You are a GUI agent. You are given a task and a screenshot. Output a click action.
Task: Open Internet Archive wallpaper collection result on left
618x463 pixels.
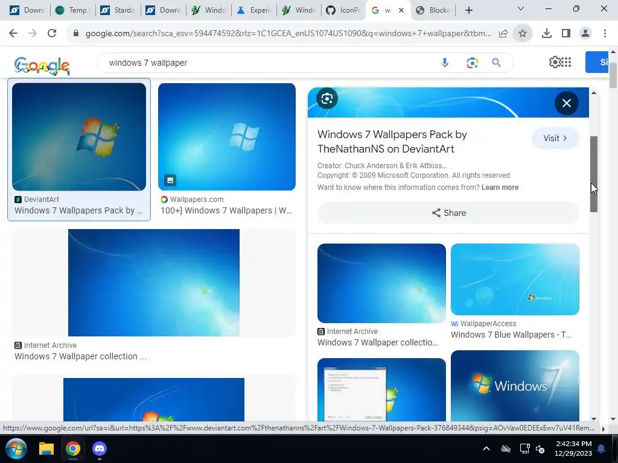click(154, 283)
